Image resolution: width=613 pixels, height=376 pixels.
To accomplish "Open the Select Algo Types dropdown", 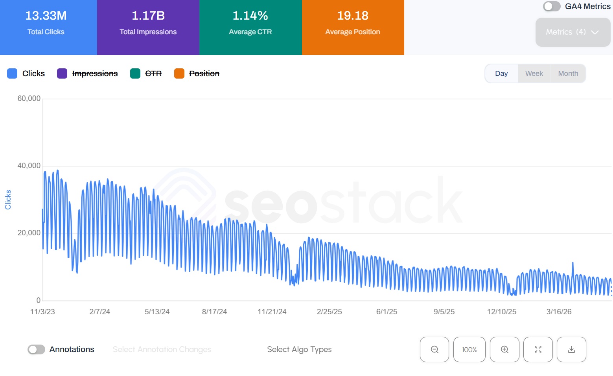I will (299, 349).
